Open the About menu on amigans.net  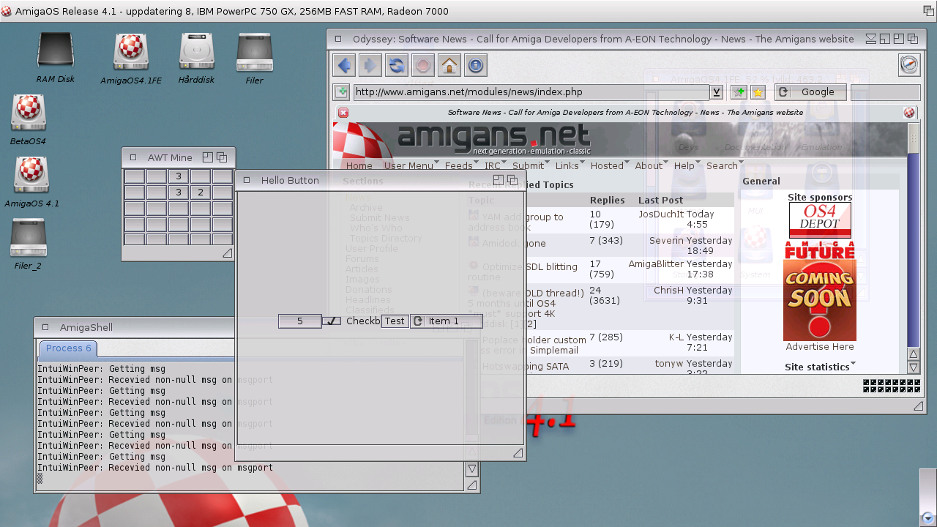coord(649,166)
